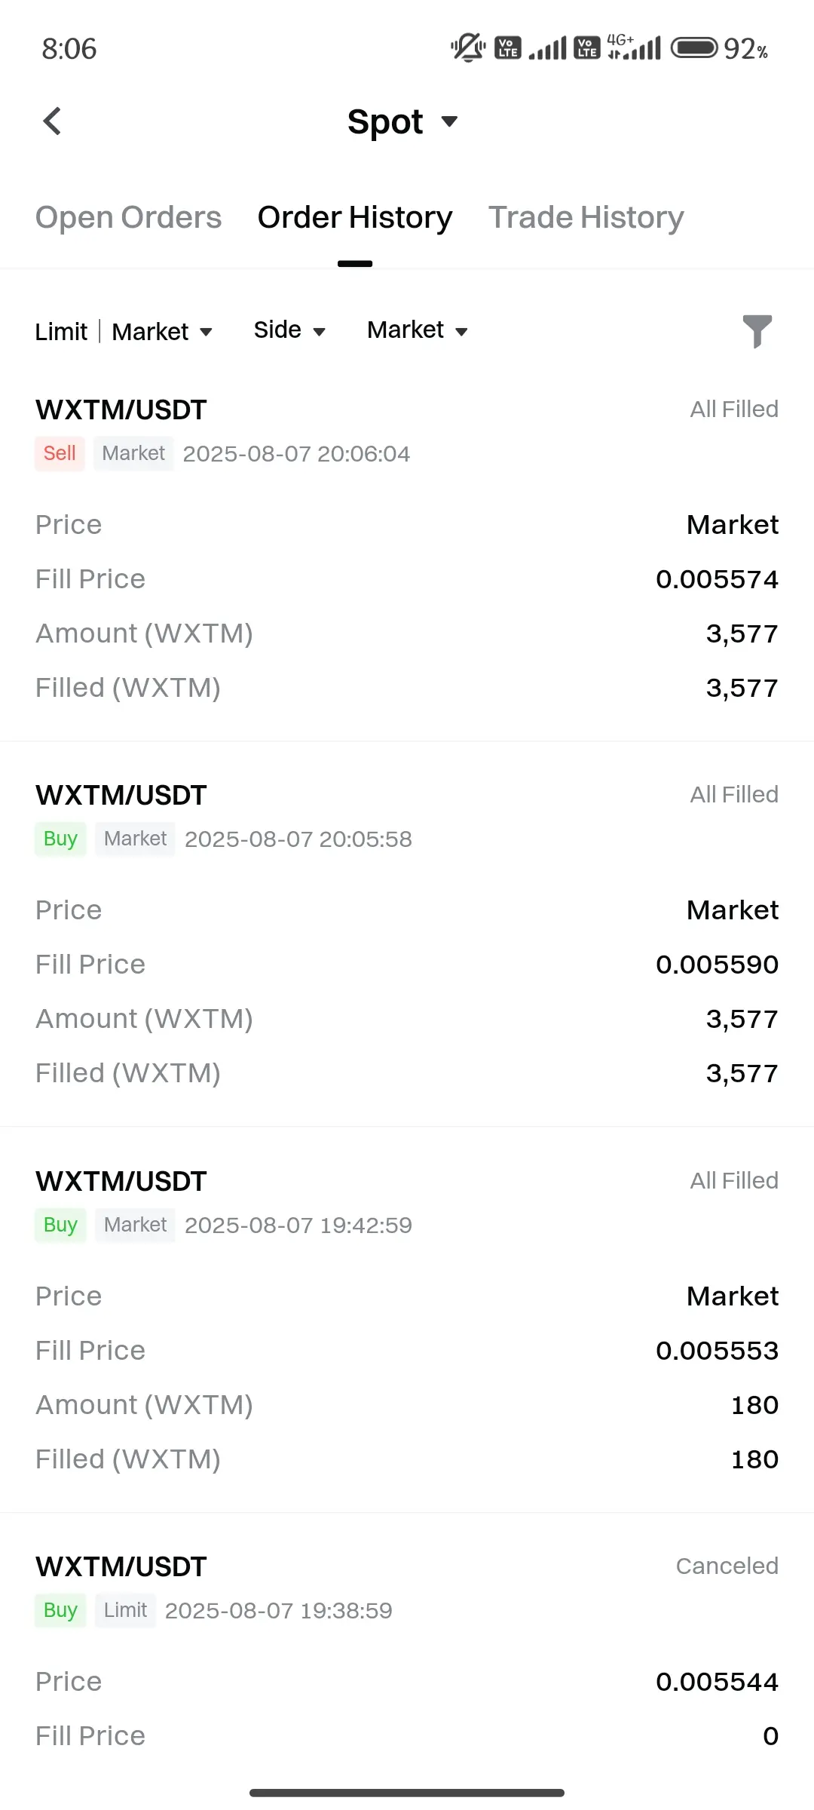
Task: Tap Buy tag on 20:05:58 order
Action: [x=60, y=839]
